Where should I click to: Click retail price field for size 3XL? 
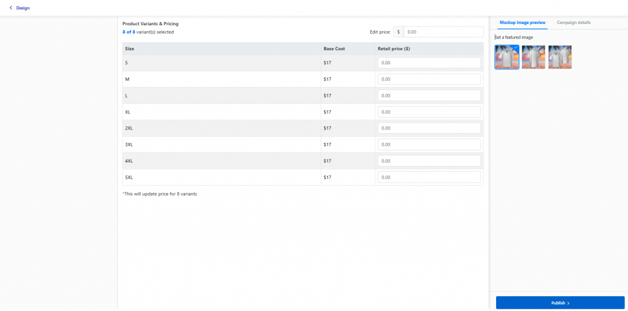(429, 145)
